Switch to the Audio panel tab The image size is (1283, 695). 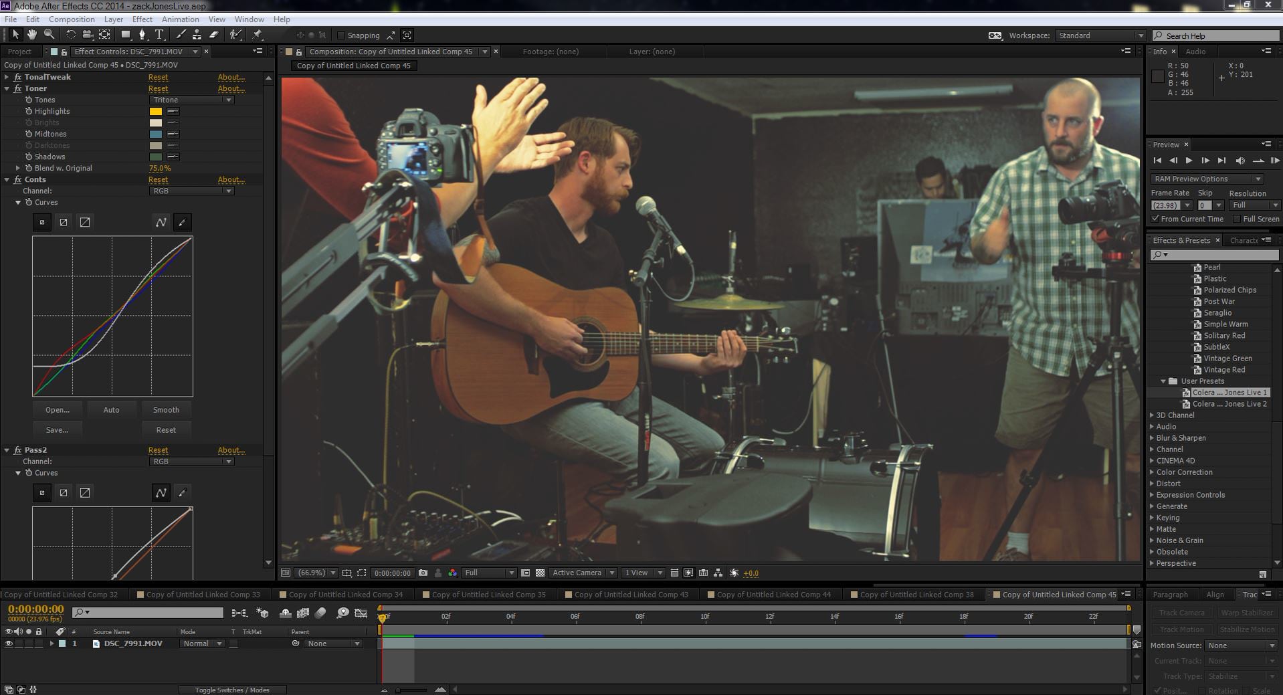(1196, 52)
